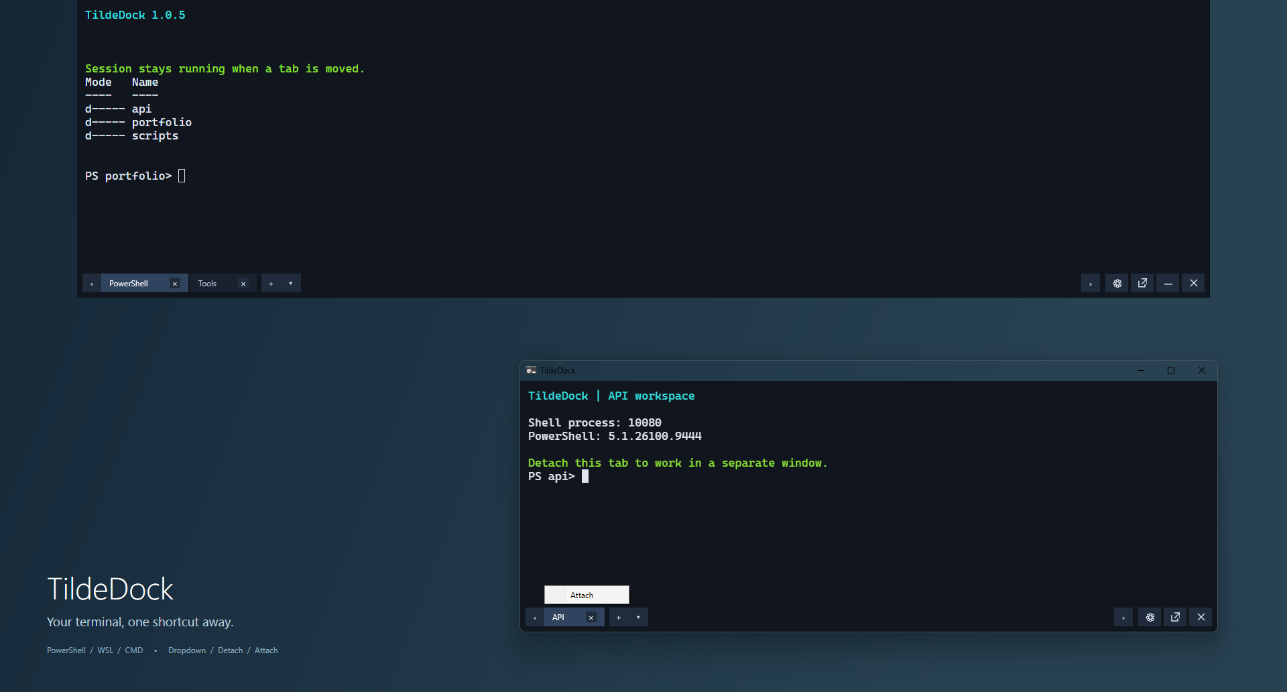Image resolution: width=1287 pixels, height=692 pixels.
Task: Maximize the detached TildeDock window
Action: click(1171, 371)
